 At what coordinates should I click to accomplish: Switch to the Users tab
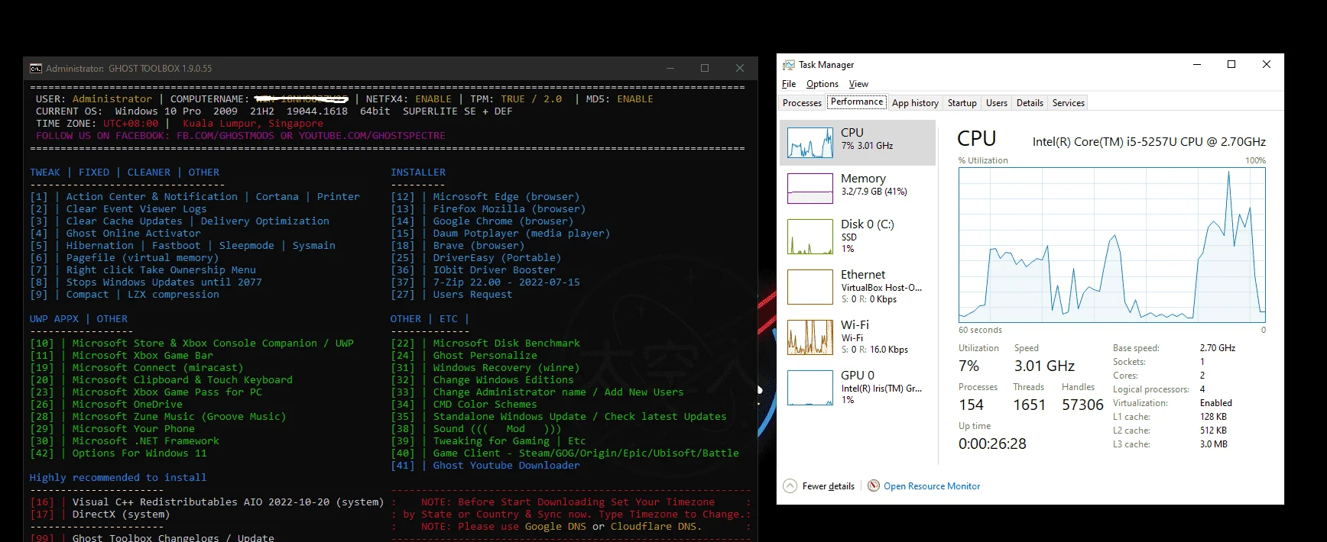tap(997, 103)
